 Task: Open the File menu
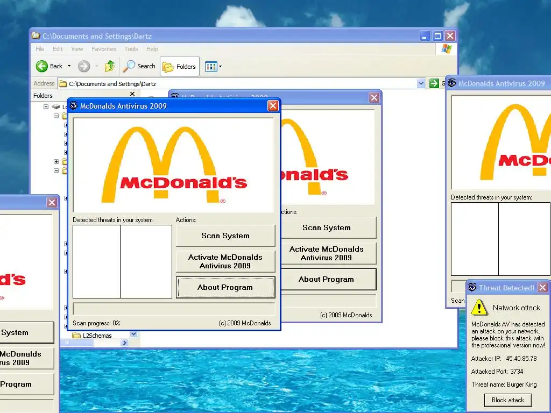point(40,49)
